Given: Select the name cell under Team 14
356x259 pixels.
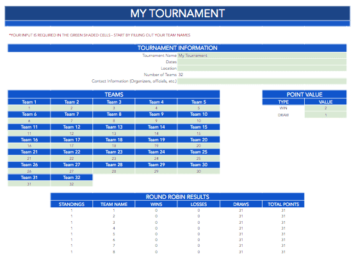Looking at the screenshot, I should coord(156,134).
